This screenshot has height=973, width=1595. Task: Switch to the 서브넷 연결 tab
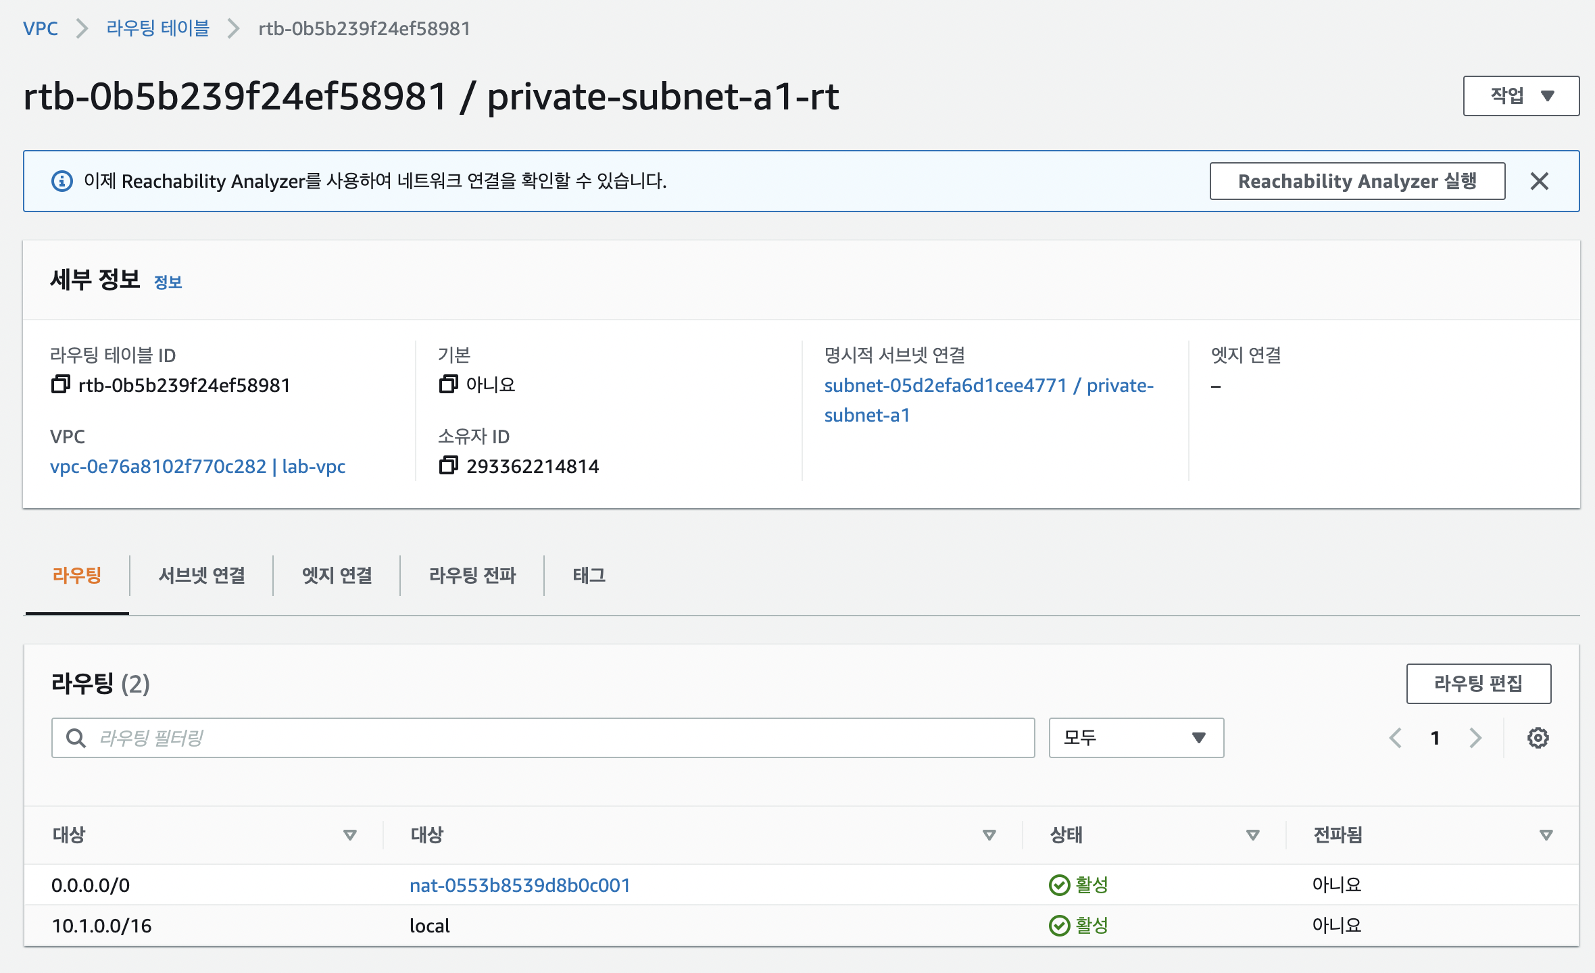[x=201, y=576]
